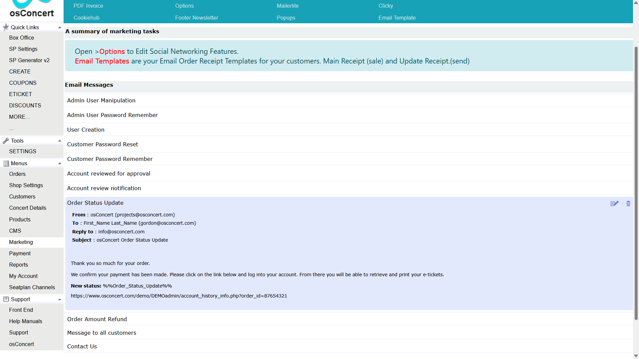Expand the User Creation message row
This screenshot has height=359, width=639.
pos(349,130)
